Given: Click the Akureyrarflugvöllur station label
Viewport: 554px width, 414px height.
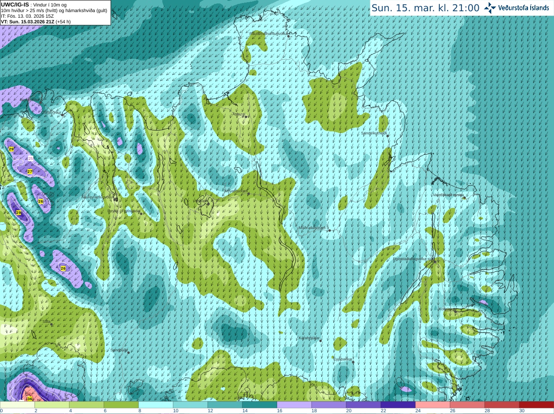Looking at the screenshot, I should (x=97, y=197).
